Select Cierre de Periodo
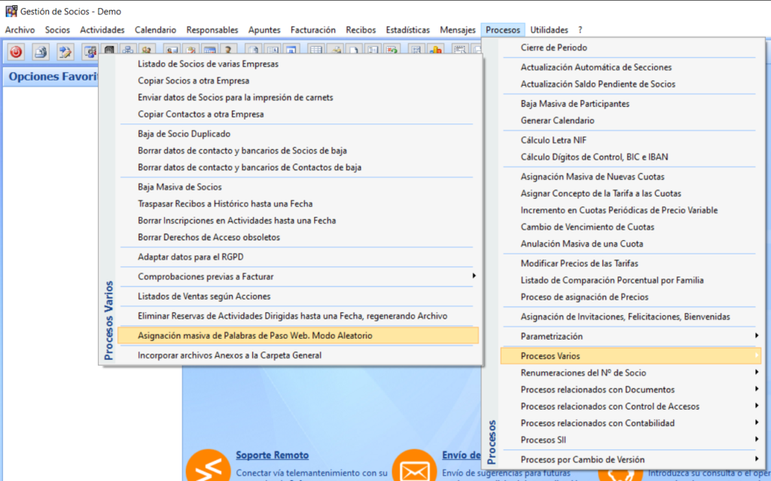 (x=553, y=47)
